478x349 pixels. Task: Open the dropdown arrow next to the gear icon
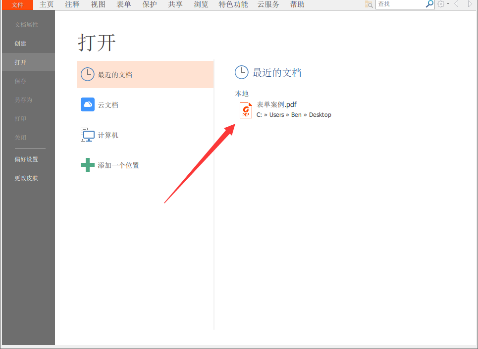pos(449,4)
